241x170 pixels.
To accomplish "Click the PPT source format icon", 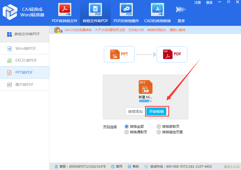I will (x=115, y=54).
